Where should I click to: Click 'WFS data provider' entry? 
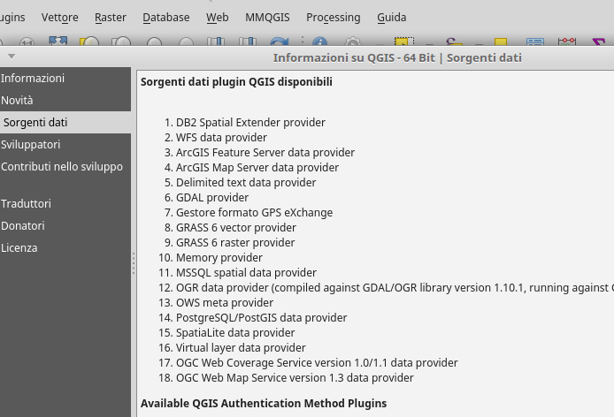[x=221, y=137]
